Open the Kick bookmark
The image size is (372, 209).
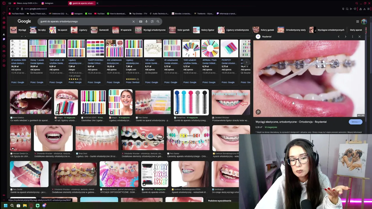coord(88,14)
